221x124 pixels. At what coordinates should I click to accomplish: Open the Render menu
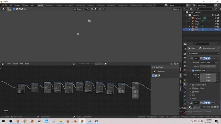click(x=17, y=5)
